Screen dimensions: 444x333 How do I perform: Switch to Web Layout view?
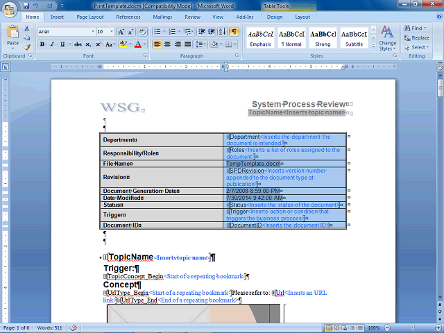click(344, 328)
